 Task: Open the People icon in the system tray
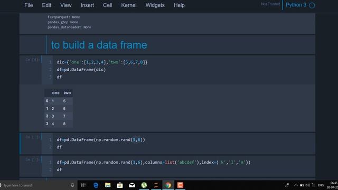click(287, 185)
